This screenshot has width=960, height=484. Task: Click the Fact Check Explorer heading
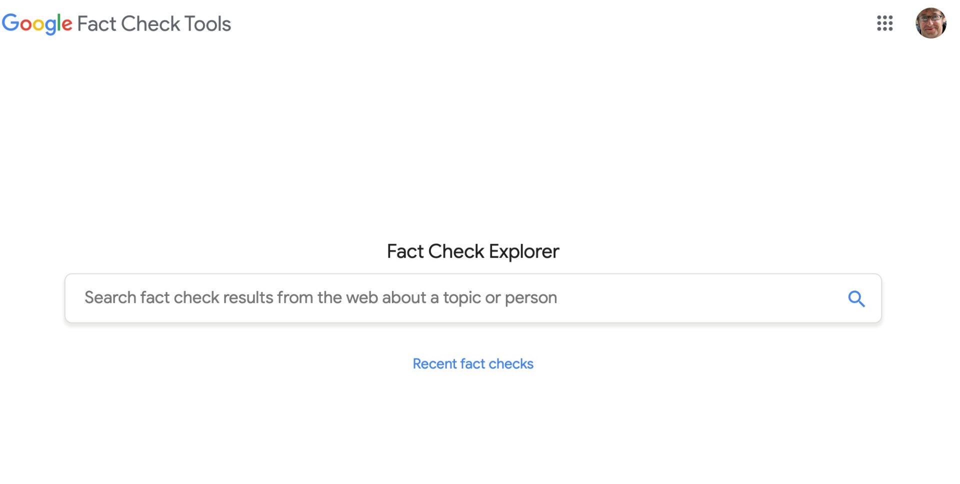point(472,251)
